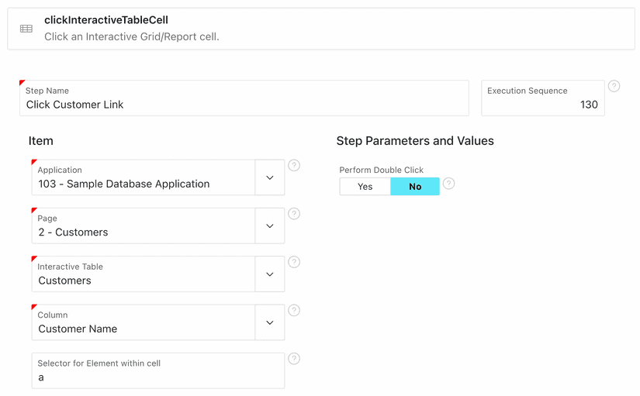Open help for Execution Sequence
The height and width of the screenshot is (396, 640).
coord(614,86)
